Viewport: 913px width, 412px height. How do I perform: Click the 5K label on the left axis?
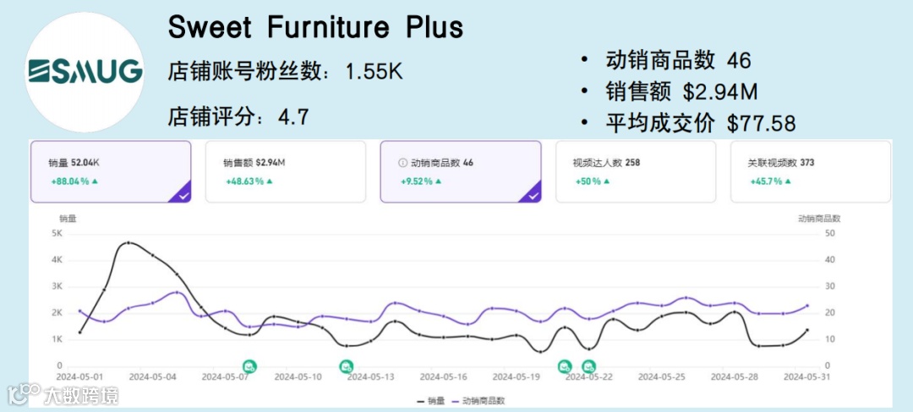click(57, 233)
